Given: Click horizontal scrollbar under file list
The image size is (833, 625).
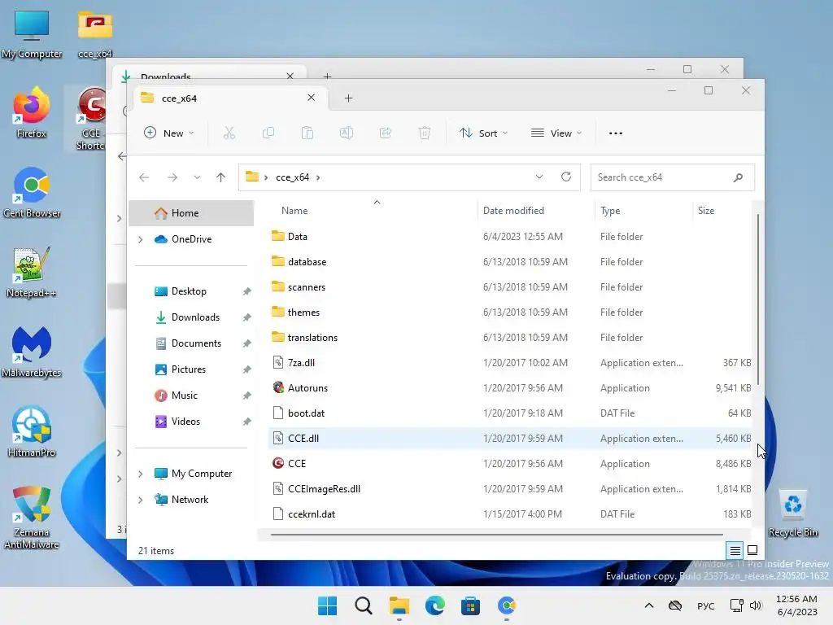Looking at the screenshot, I should pyautogui.click(x=497, y=535).
